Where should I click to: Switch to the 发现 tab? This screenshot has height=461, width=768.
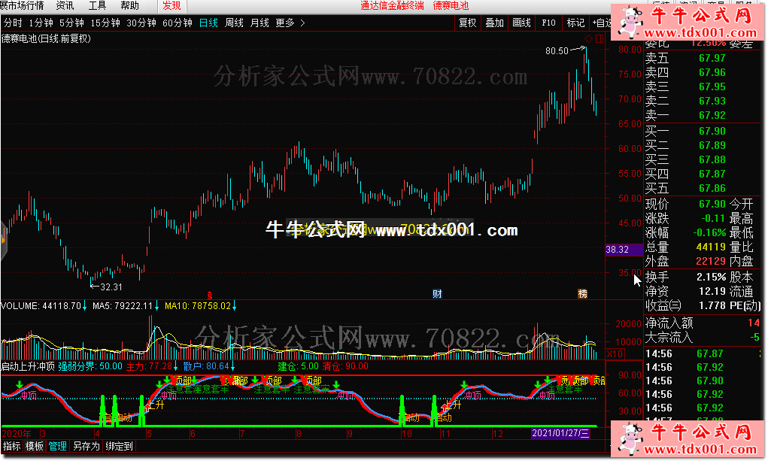[172, 6]
